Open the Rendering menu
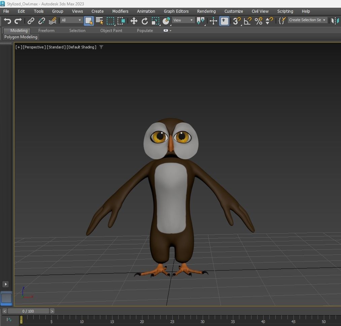The height and width of the screenshot is (326, 341). click(x=206, y=11)
